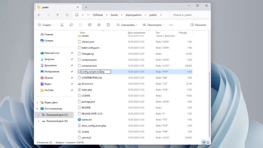Click the config.sample.inc.php rename field
263x148 pixels.
(x=96, y=72)
